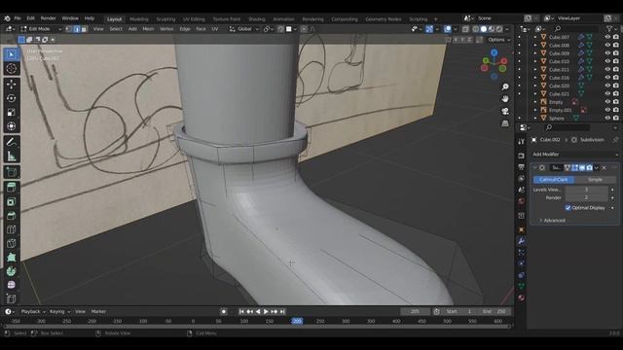Select the Rotate tool
The image size is (623, 350).
pos(11,98)
